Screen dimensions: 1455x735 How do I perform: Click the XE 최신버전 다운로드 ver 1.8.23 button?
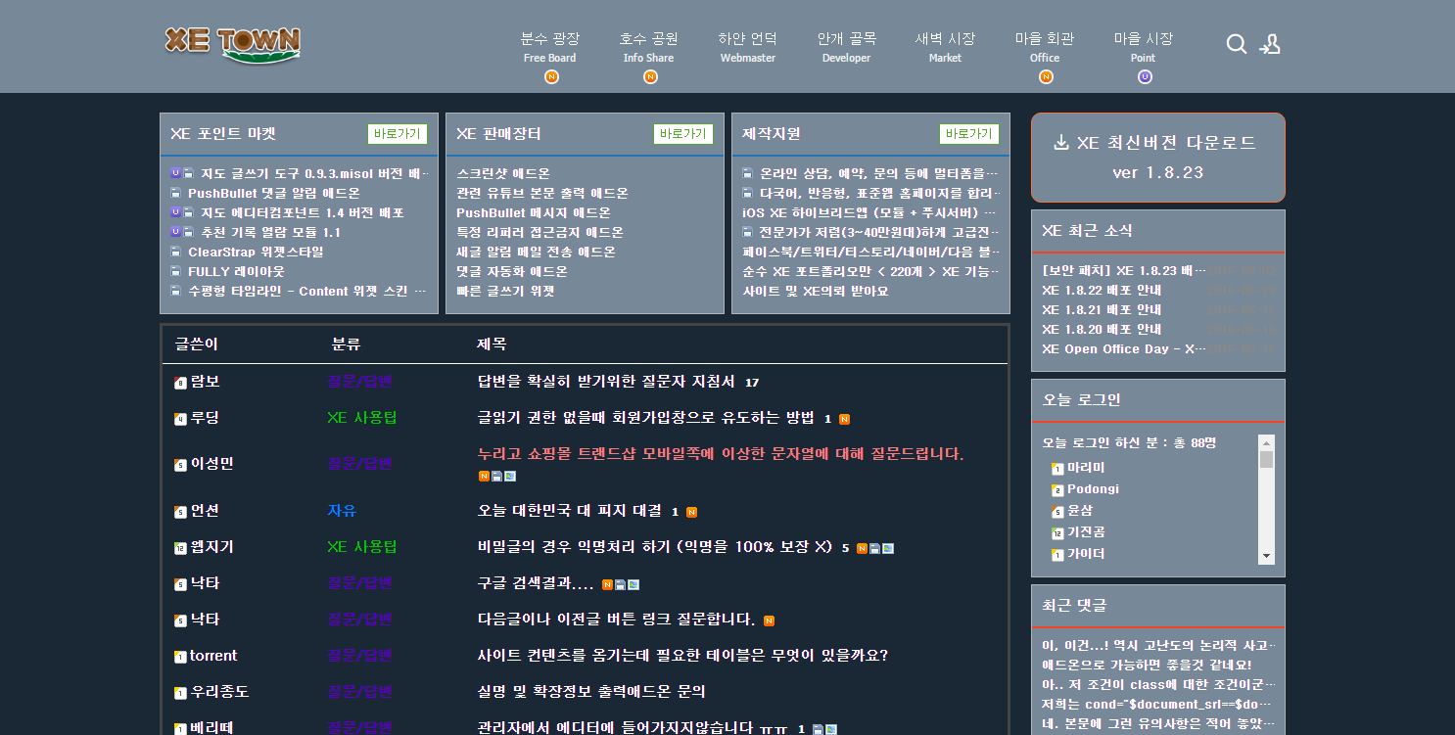tap(1157, 158)
